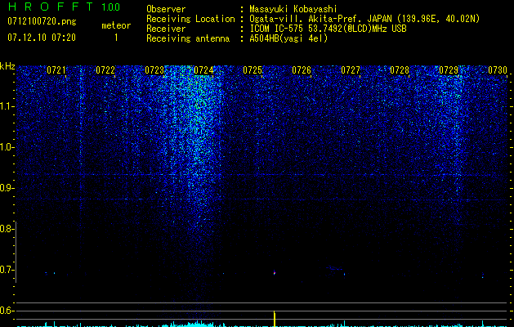Click the Observer label

pyautogui.click(x=166, y=9)
